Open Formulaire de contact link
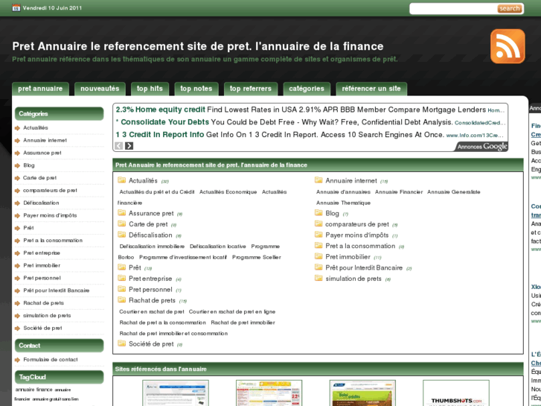Viewport: 541px width, 406px height. [51, 360]
